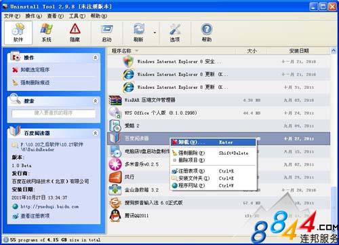Select the 风行 program icon
Image resolution: width=339 pixels, height=245 pixels.
tap(115, 177)
